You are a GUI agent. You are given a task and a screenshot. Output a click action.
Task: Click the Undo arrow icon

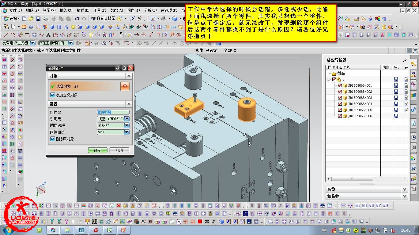click(77, 19)
